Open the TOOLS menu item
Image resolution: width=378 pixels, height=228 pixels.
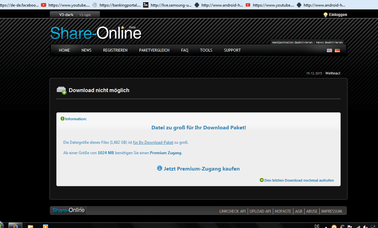click(x=206, y=50)
